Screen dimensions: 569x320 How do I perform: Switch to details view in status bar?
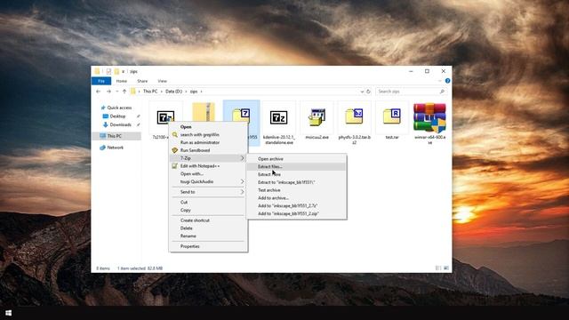pyautogui.click(x=438, y=268)
